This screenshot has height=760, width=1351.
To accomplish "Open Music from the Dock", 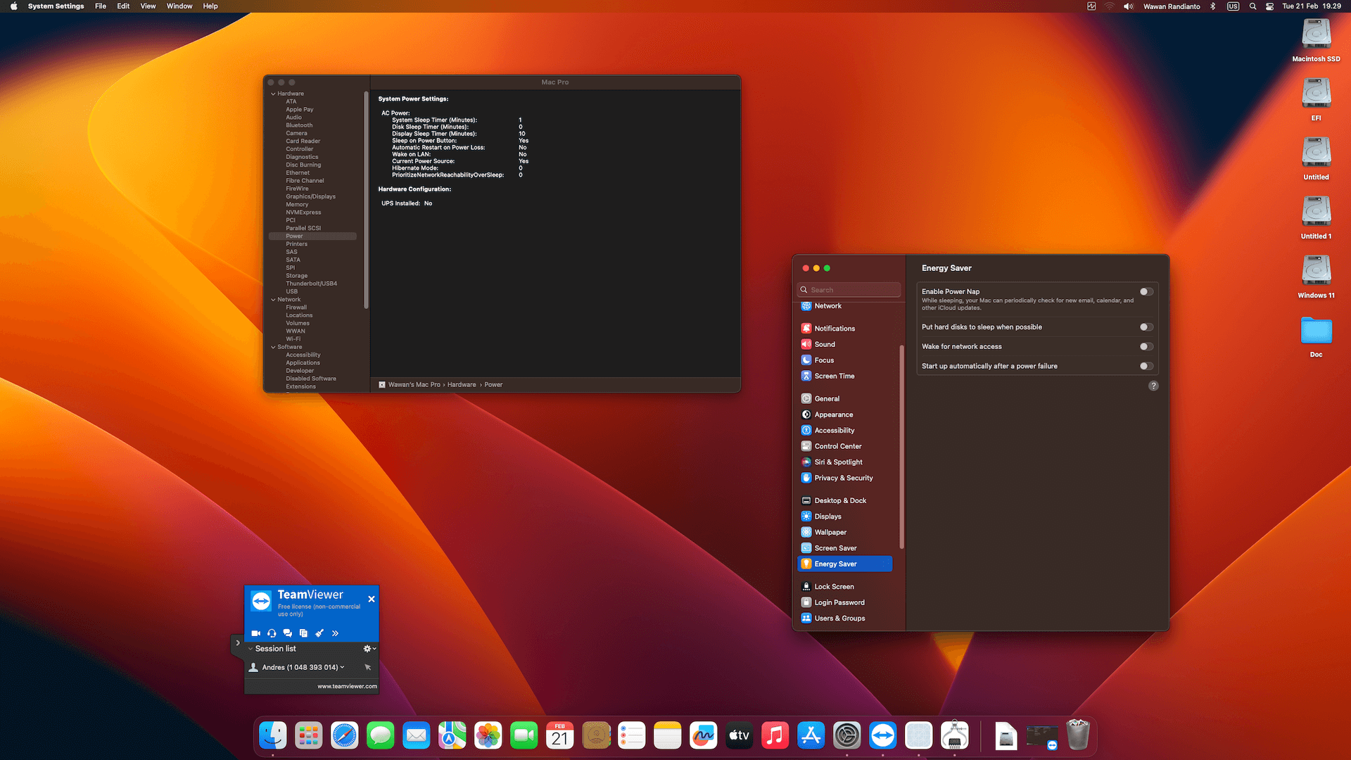I will 775,736.
